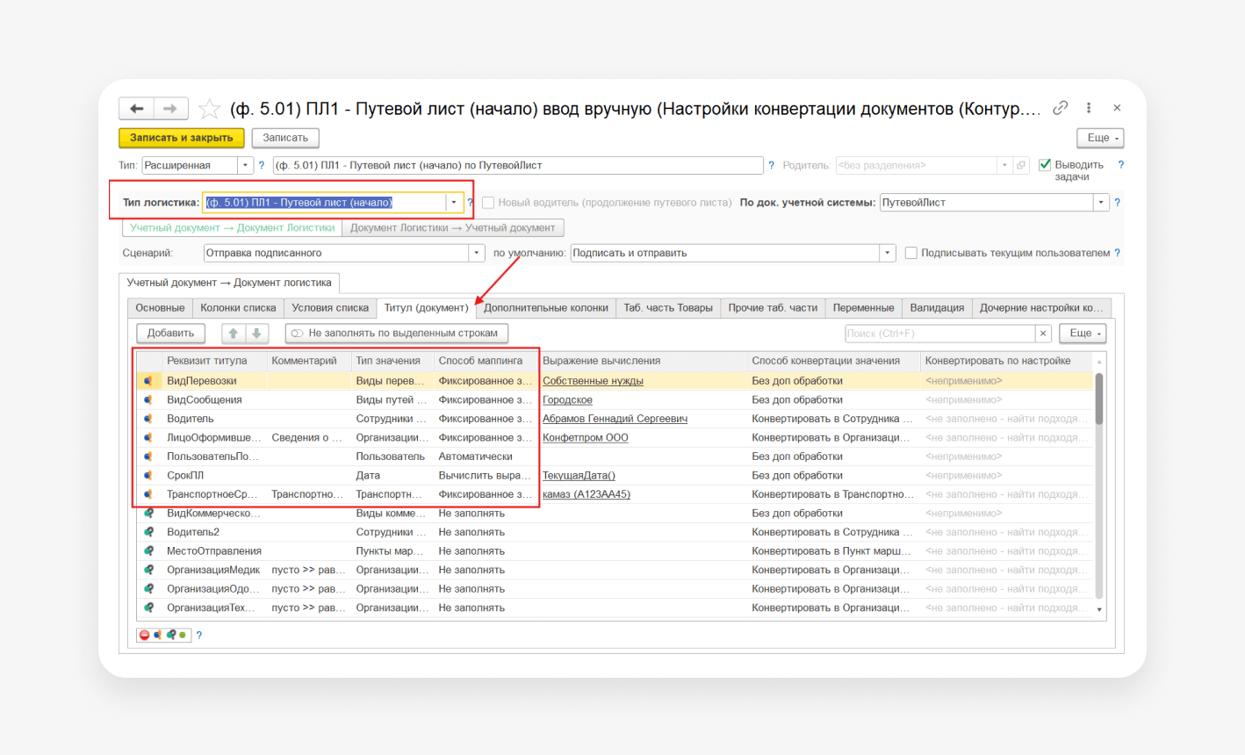Open the Абрамов Геннадий Сергеевич link
1245x755 pixels.
coord(615,419)
